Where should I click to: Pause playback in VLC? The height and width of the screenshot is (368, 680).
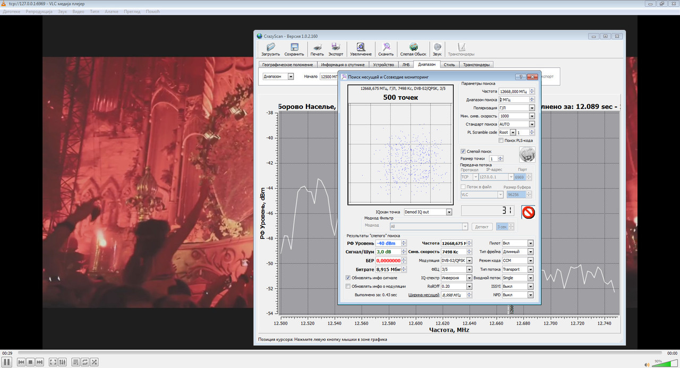(x=7, y=362)
